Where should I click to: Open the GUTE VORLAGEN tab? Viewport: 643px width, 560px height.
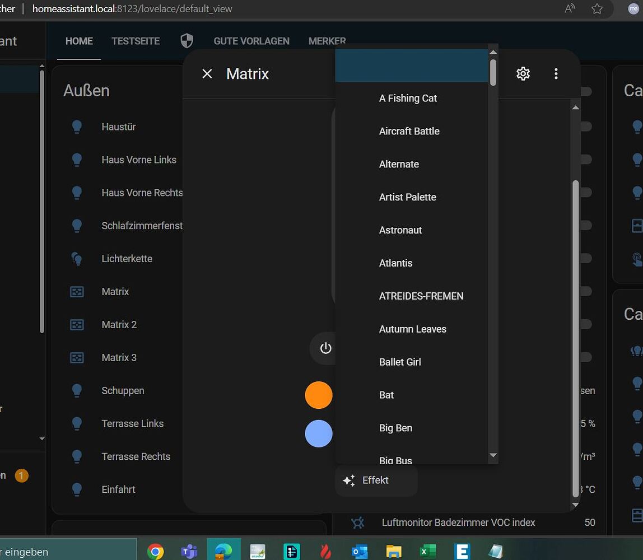click(251, 41)
